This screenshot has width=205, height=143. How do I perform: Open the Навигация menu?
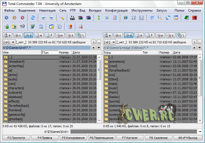(x=47, y=11)
